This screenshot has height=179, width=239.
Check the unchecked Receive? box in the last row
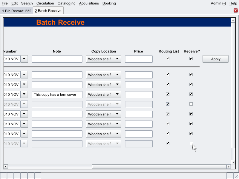(x=191, y=143)
